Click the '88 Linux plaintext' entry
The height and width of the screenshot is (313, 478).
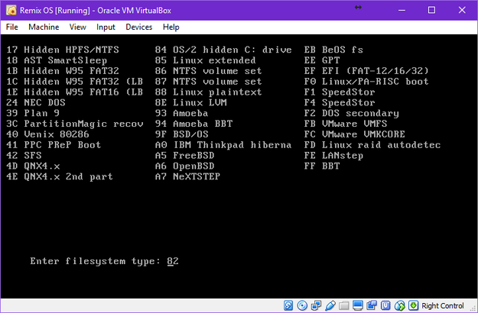coord(208,92)
